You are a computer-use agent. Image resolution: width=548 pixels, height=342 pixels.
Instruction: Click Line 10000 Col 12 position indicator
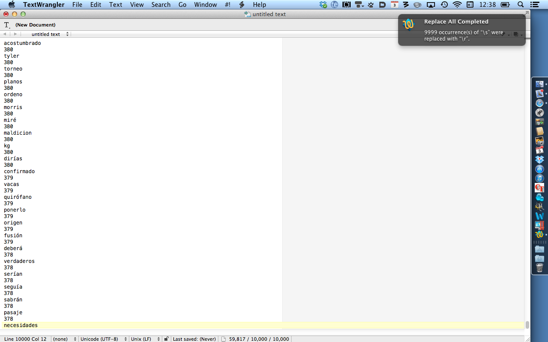coord(26,339)
